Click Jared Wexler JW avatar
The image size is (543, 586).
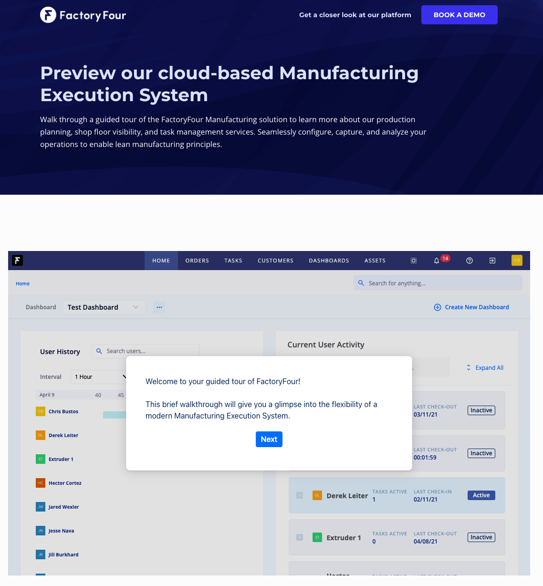pos(41,507)
